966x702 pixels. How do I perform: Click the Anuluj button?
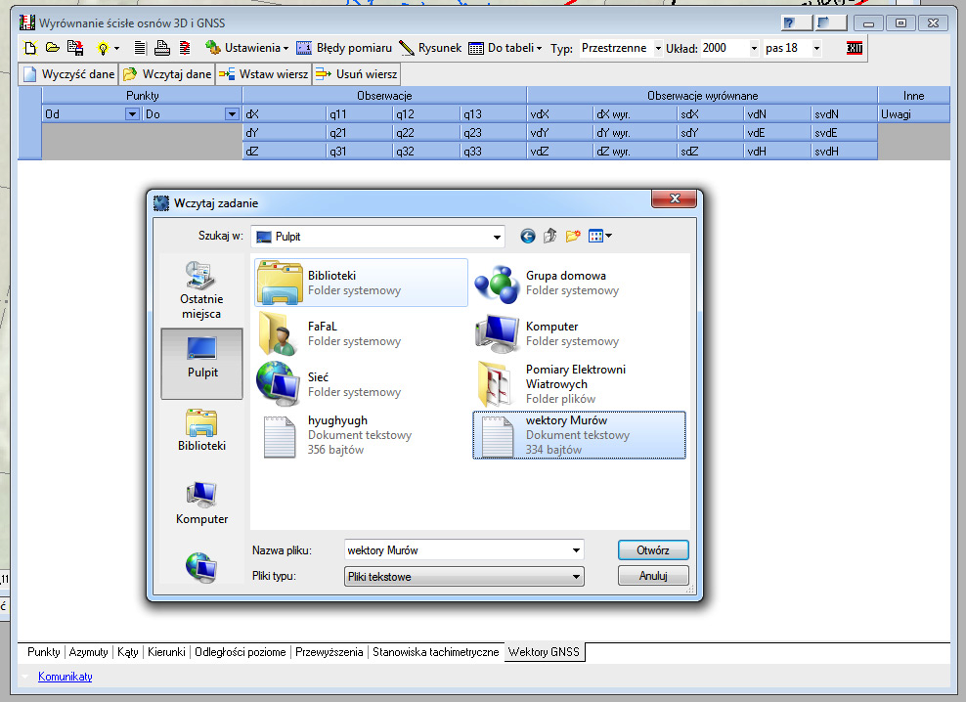coord(653,576)
